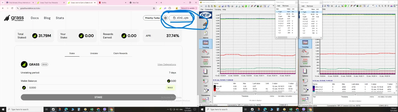Close the New Tab browser tab
398x112 pixels.
click(156, 2)
